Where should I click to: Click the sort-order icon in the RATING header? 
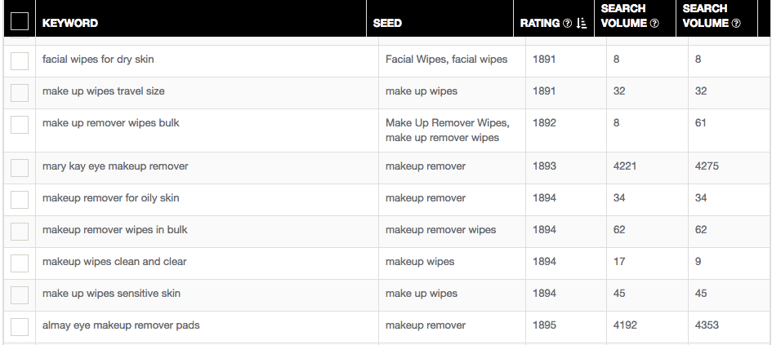click(582, 23)
